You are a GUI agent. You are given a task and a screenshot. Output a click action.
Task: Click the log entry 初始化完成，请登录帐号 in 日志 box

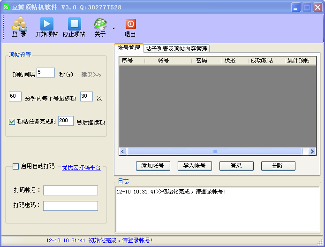click(x=171, y=192)
